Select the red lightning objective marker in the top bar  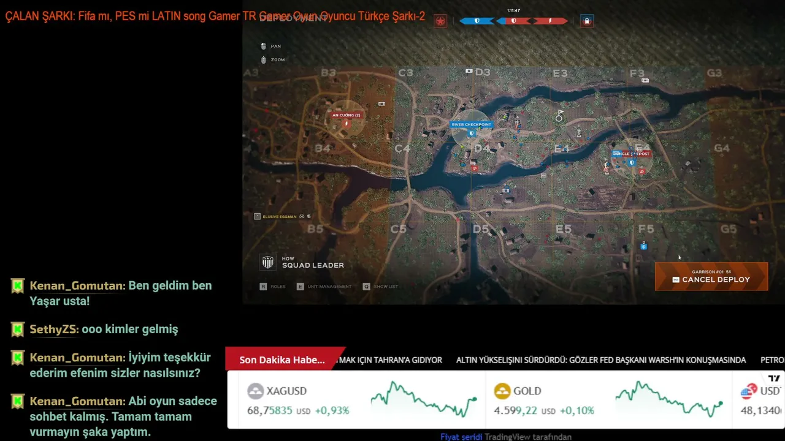point(550,21)
